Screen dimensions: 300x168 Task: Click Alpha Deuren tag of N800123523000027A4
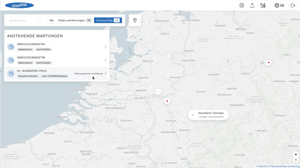[x=25, y=49]
